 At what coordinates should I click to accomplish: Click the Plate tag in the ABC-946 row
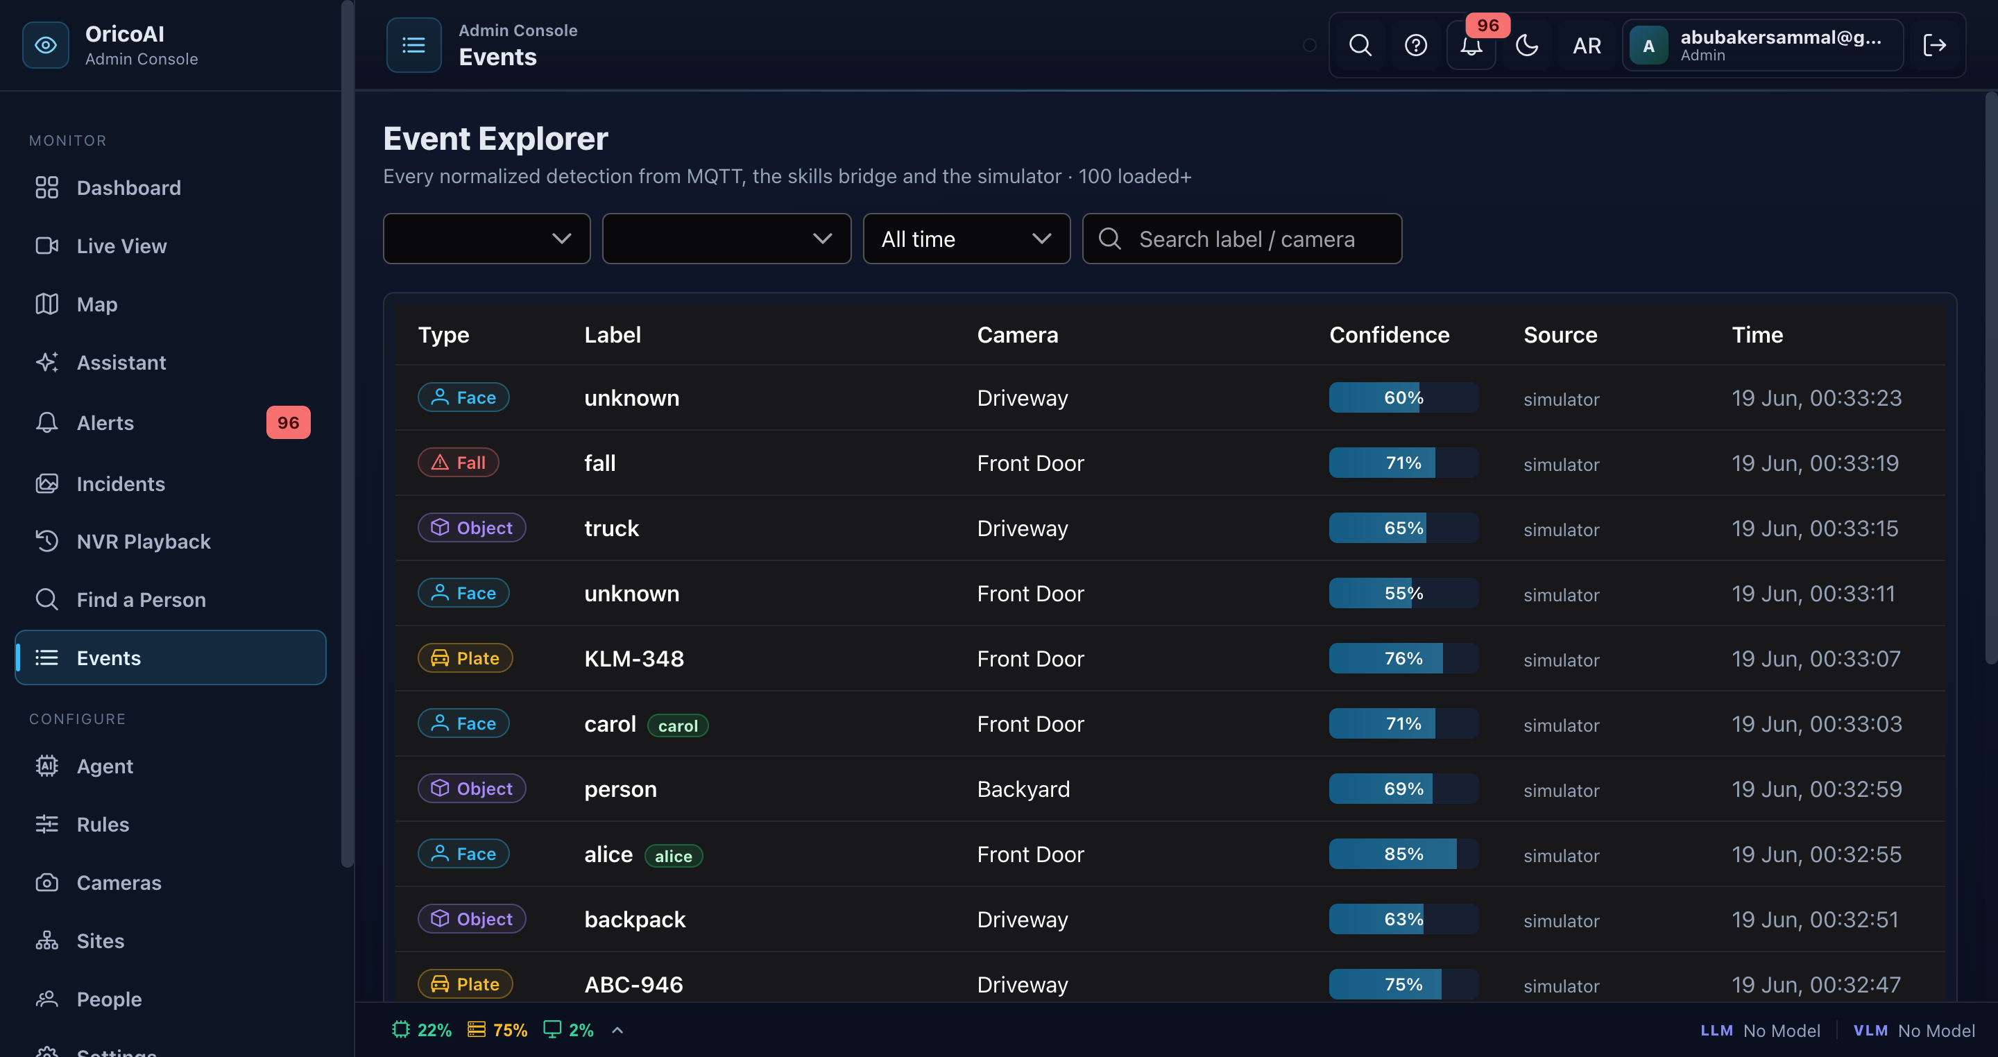(466, 983)
